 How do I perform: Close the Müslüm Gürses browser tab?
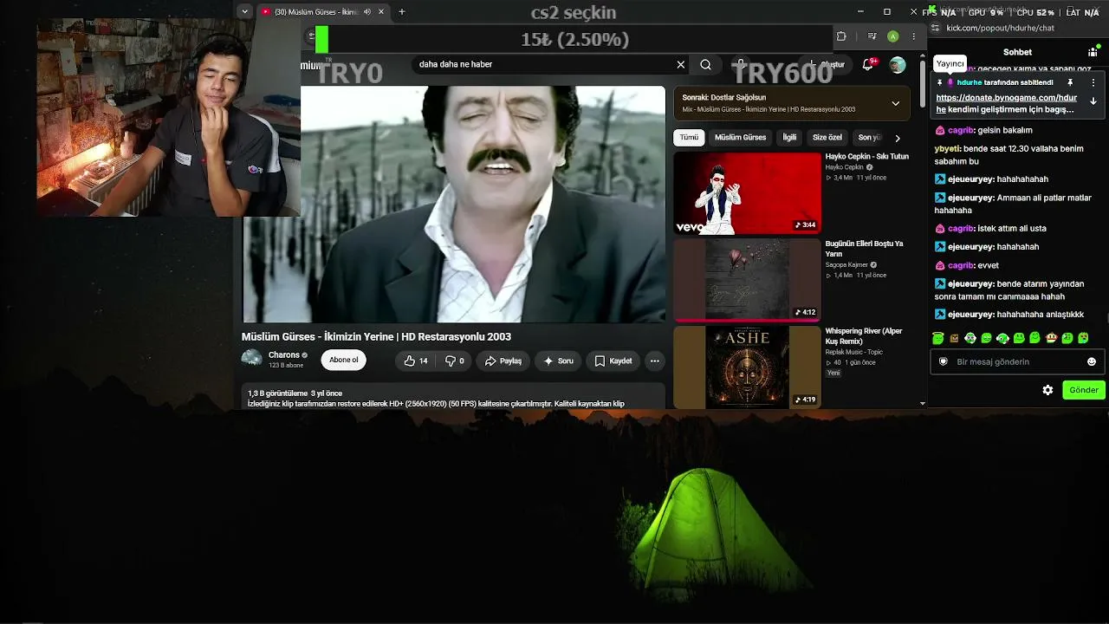tap(381, 12)
